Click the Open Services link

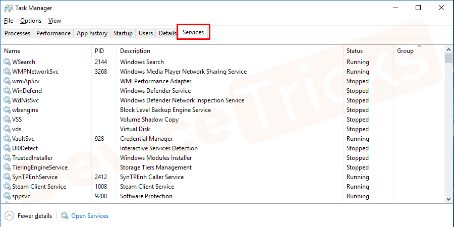pos(90,216)
